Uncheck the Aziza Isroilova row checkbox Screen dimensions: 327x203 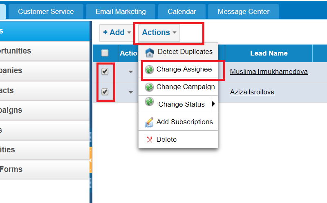tap(105, 92)
